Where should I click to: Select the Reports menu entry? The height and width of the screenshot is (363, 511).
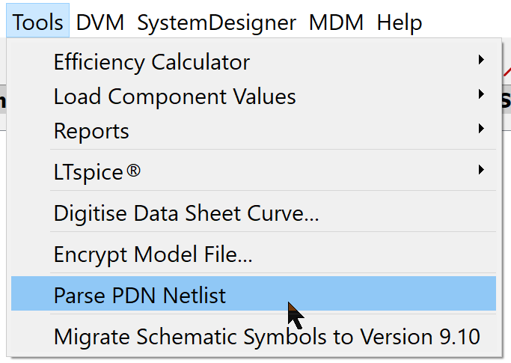click(x=91, y=131)
